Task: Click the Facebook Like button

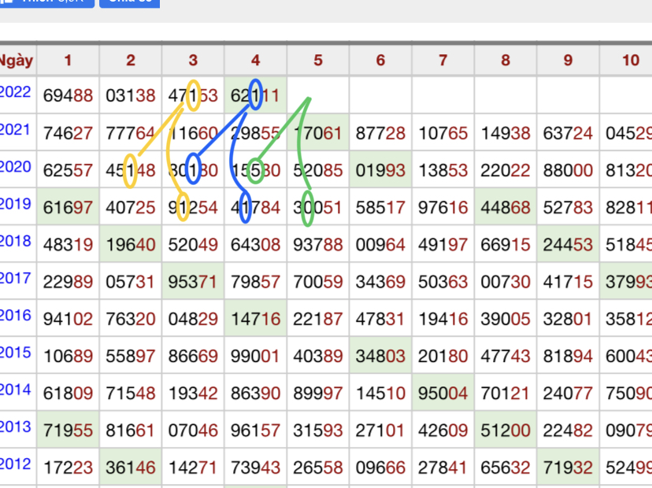Action: tap(47, 2)
